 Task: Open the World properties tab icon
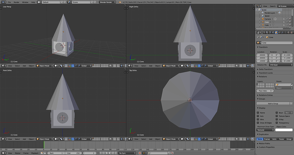(273, 33)
